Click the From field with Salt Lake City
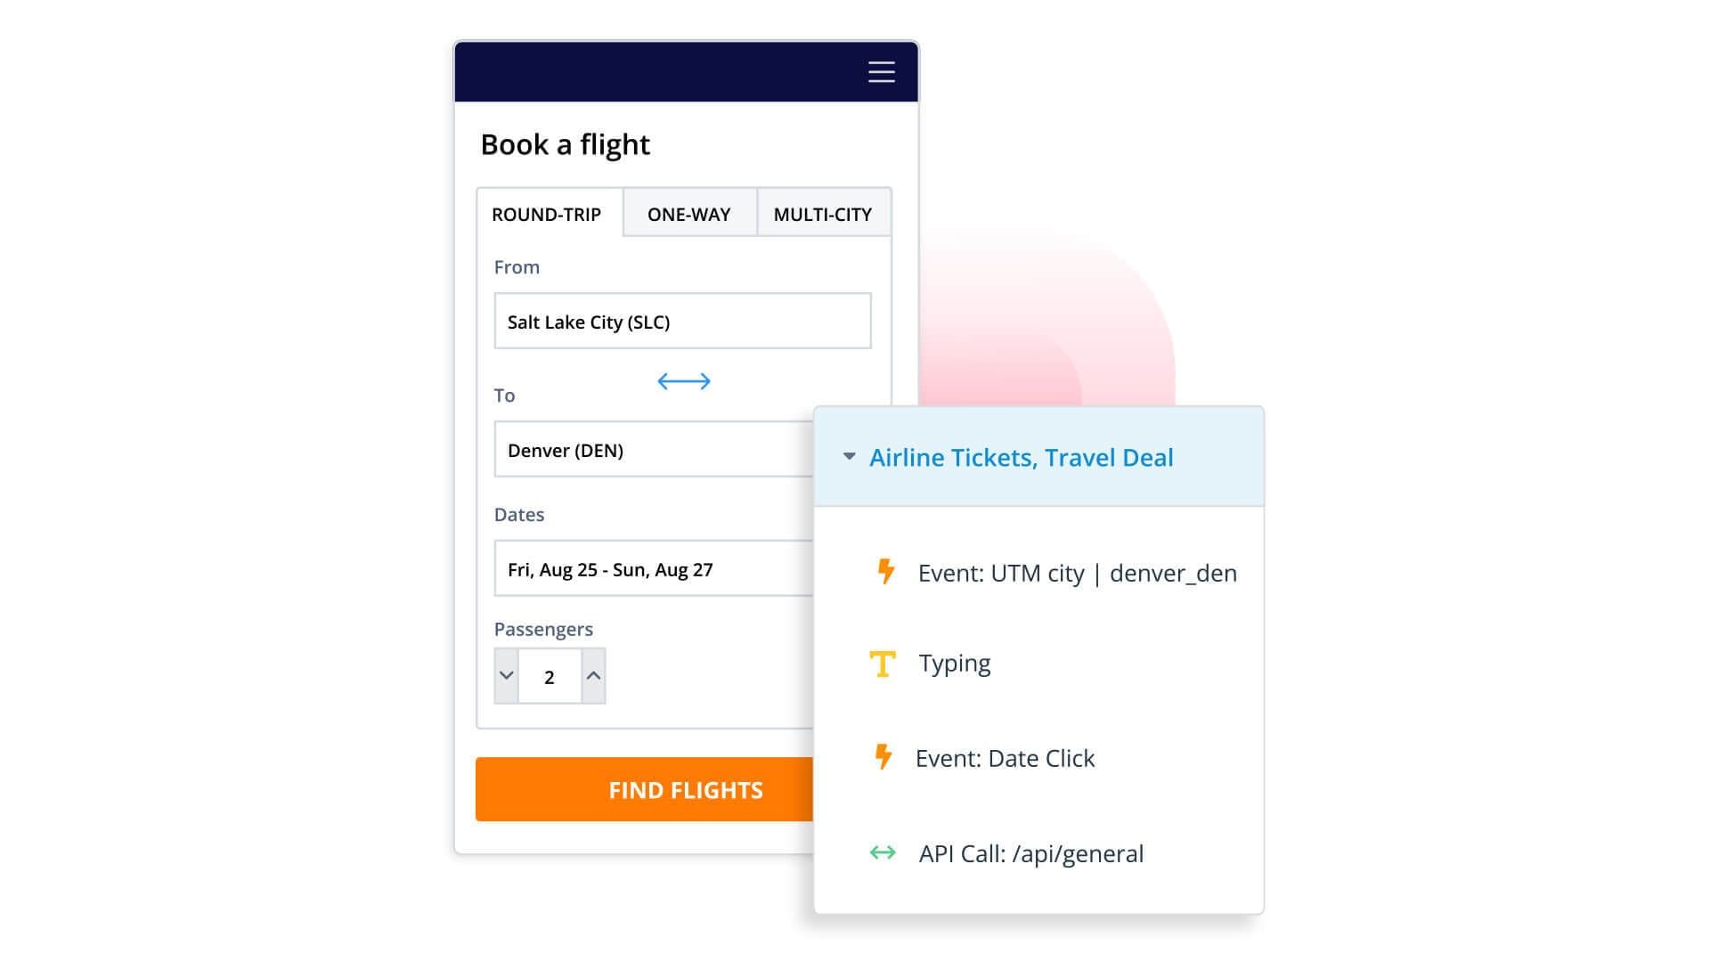Viewport: 1710px width, 962px height. click(x=682, y=322)
